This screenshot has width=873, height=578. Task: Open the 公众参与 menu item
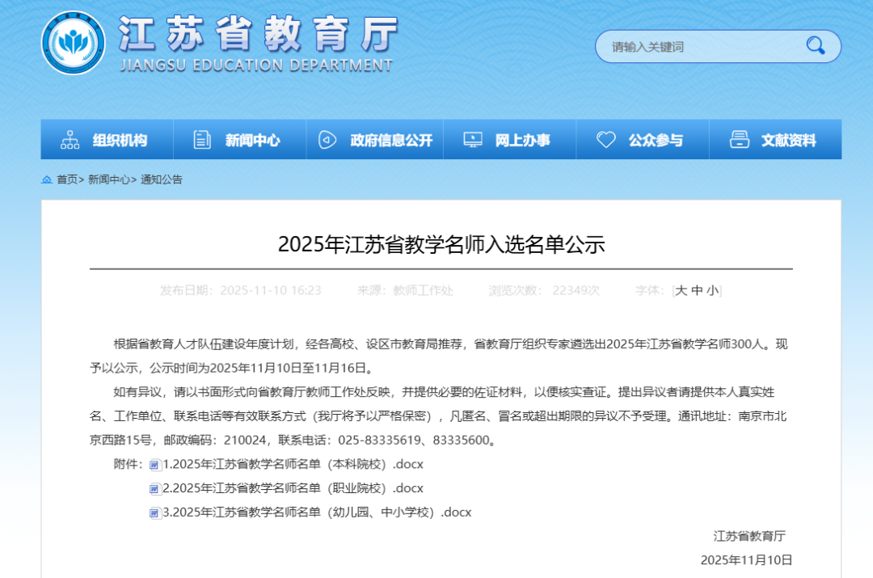656,140
